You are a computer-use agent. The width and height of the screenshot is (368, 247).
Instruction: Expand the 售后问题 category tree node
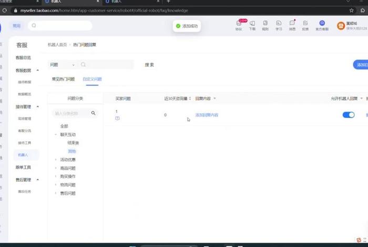pos(56,193)
